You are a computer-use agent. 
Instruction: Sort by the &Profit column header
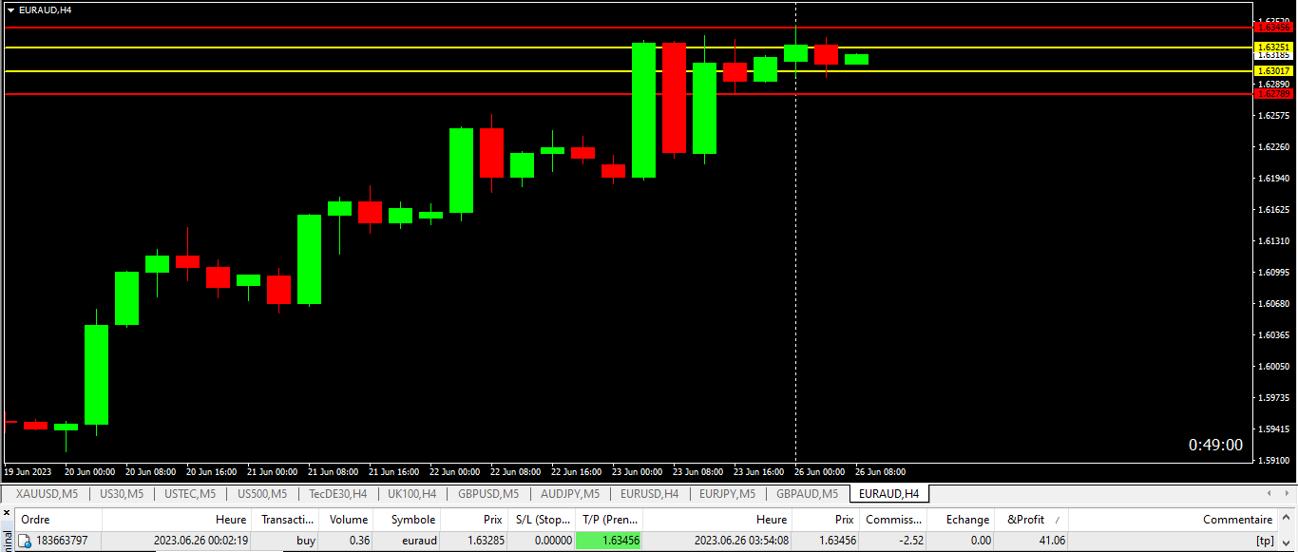click(x=1031, y=520)
